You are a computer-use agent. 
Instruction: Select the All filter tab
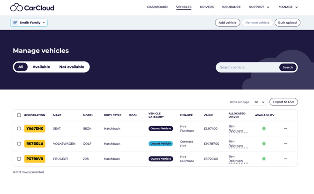coord(21,67)
